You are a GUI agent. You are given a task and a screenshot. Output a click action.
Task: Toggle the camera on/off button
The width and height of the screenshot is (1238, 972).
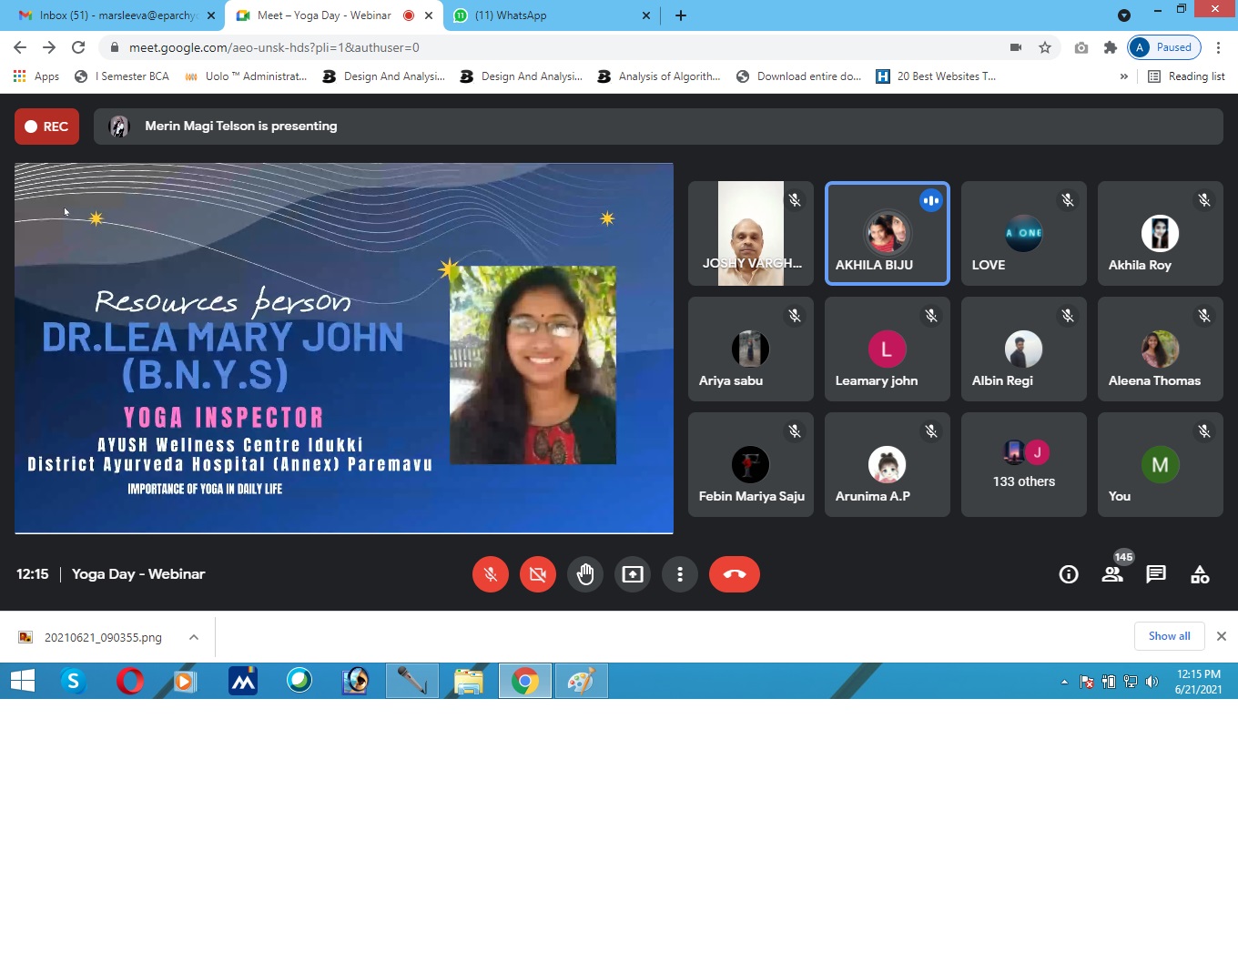(538, 574)
